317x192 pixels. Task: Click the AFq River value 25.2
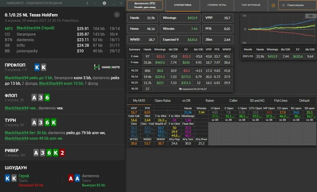(202, 143)
